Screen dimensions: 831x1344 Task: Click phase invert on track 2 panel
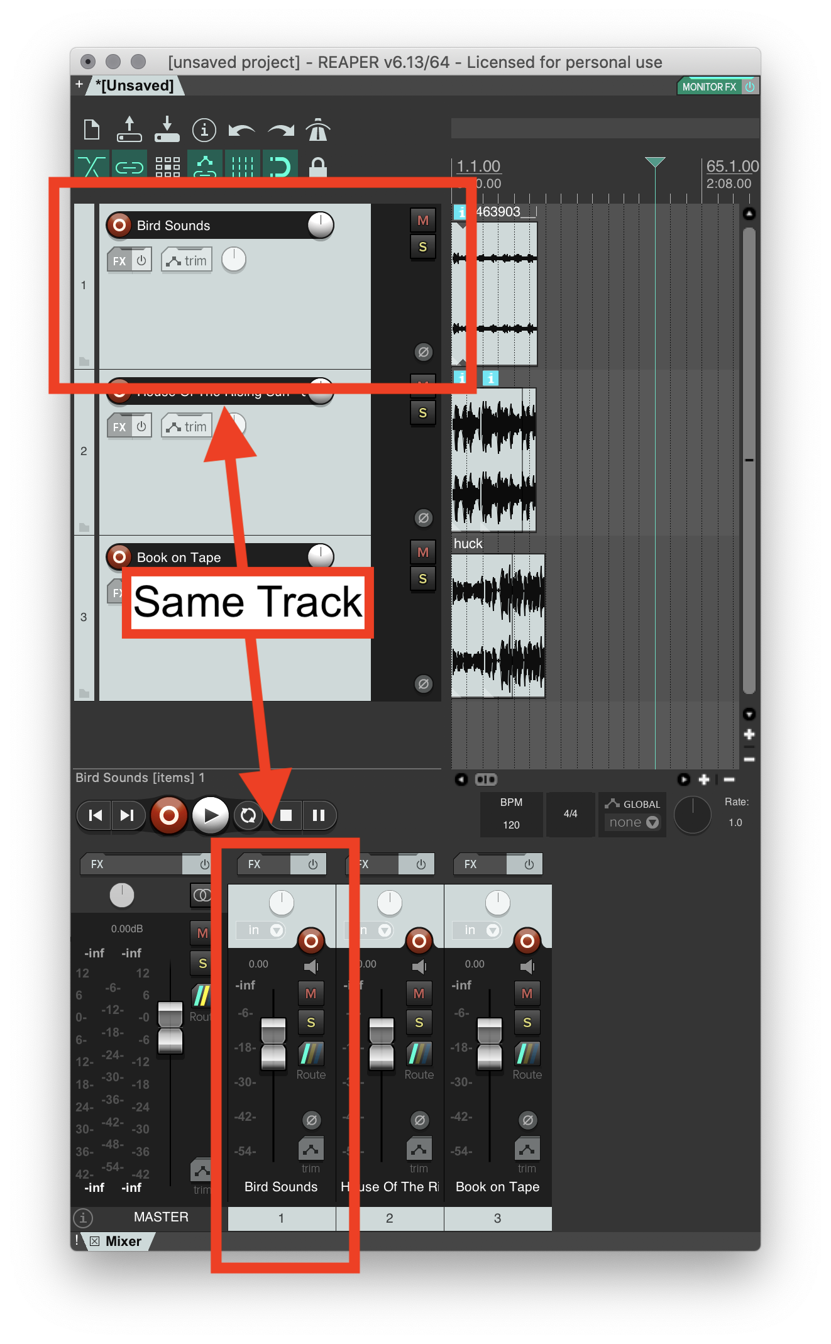pyautogui.click(x=424, y=518)
